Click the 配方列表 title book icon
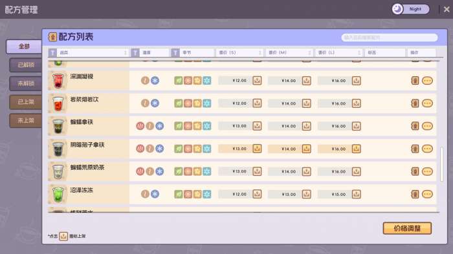Viewport: 453px width, 254px height. point(52,37)
